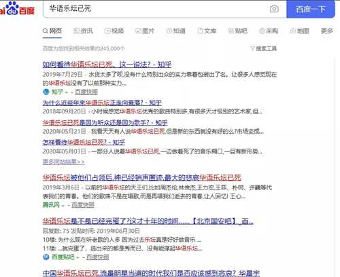
Task: Switch to the 贴吧 tab
Action: point(237,31)
